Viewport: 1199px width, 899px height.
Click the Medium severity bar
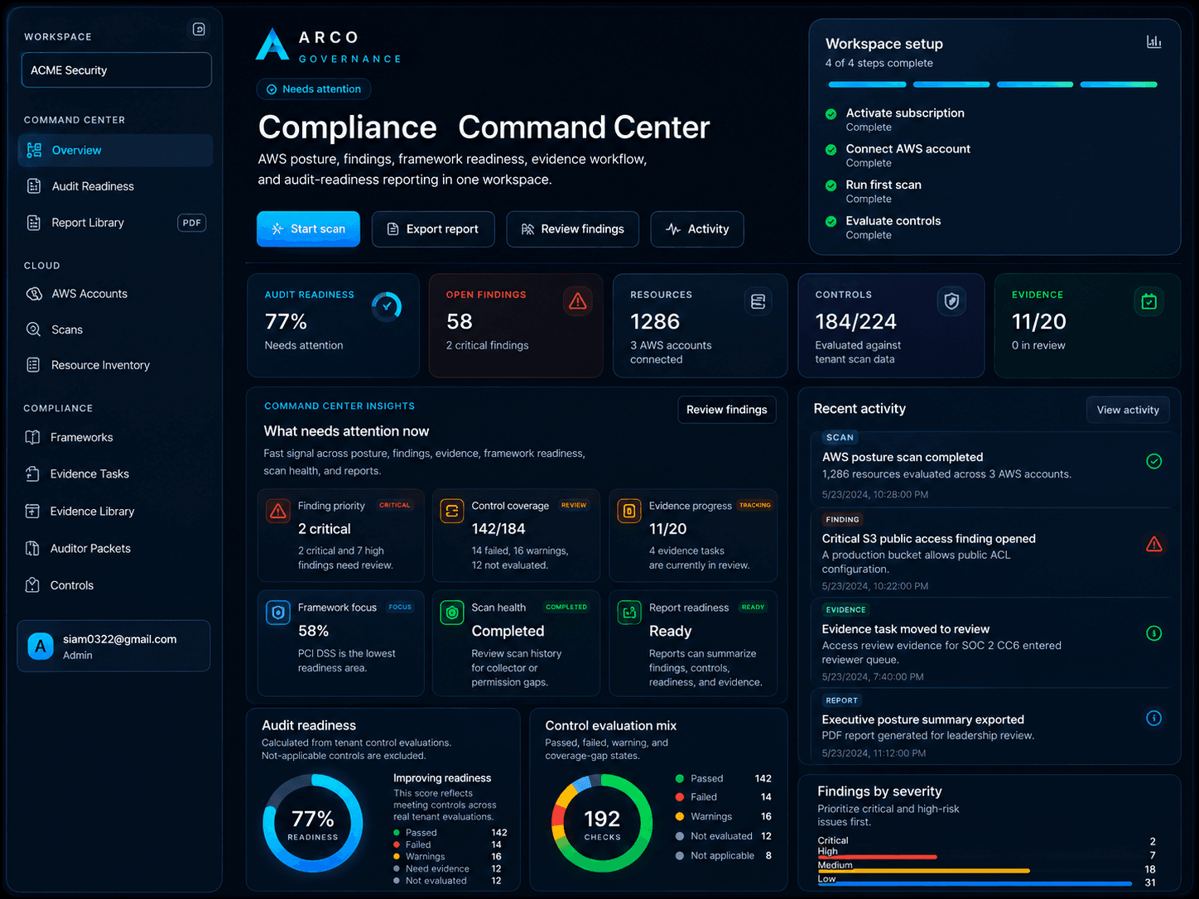tap(924, 871)
